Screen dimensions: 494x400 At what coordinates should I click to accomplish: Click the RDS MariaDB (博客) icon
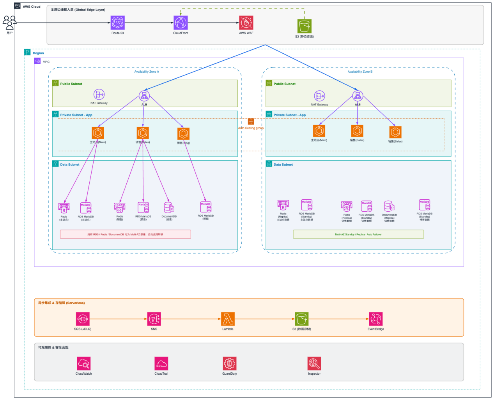[206, 207]
